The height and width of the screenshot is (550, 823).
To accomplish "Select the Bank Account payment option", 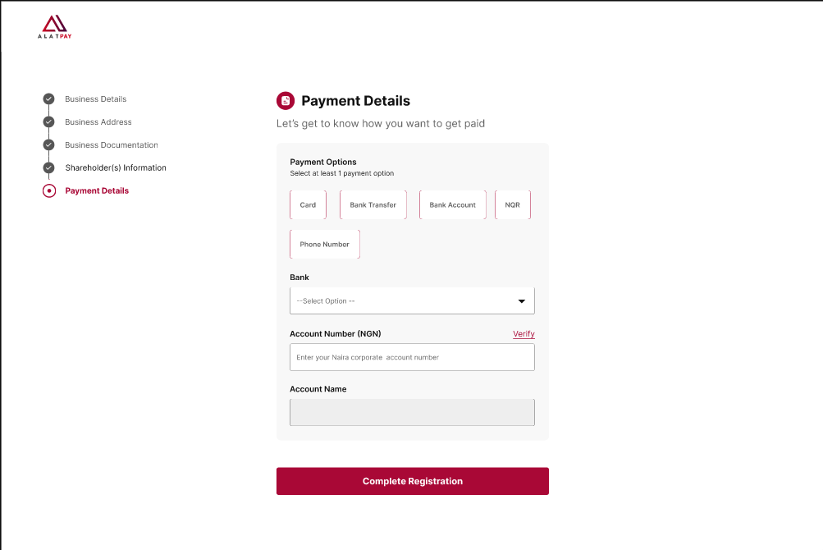I will (x=452, y=205).
